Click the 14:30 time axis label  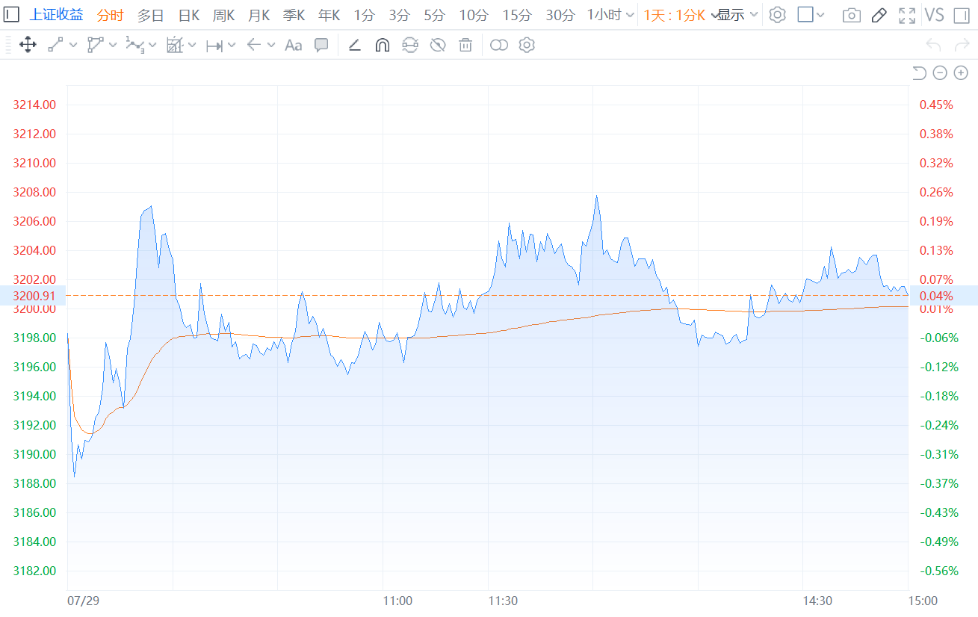pos(817,601)
